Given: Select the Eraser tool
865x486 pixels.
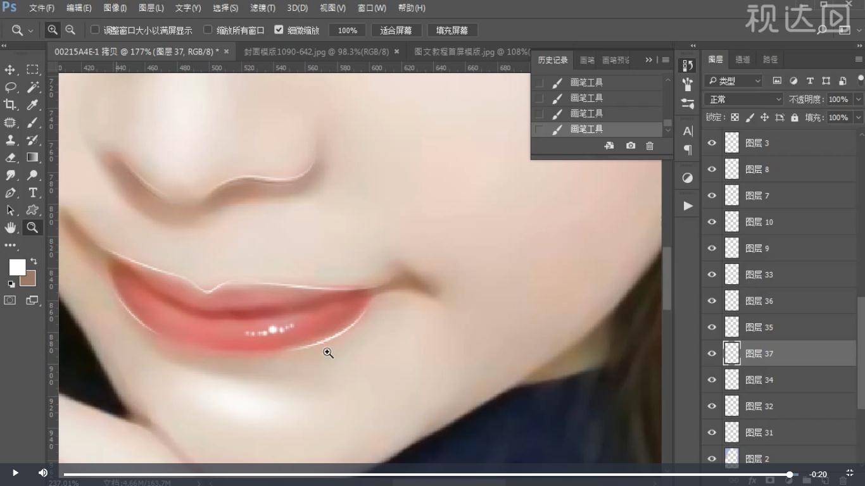Looking at the screenshot, I should click(10, 158).
